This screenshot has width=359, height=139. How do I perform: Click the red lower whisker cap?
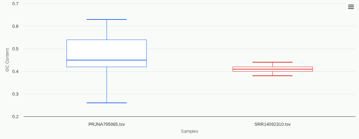click(272, 76)
